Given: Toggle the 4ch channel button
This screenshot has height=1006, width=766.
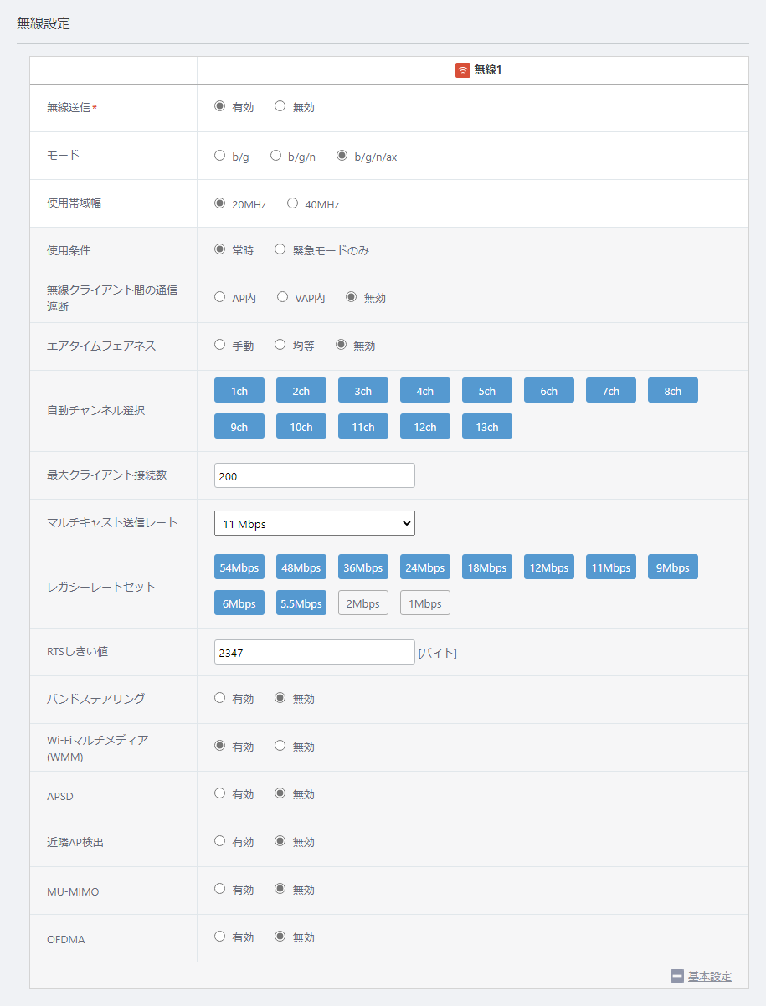Looking at the screenshot, I should coord(425,391).
